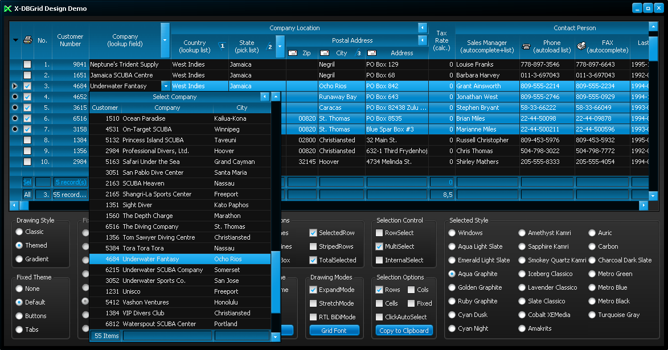Screen dimensions: 668x350
Task: Click the sort badge 1 on Country column
Action: (222, 46)
